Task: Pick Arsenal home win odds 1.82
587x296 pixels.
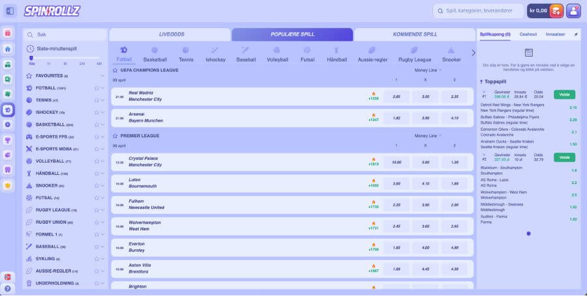Action: click(x=396, y=118)
